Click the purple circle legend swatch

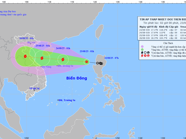pos(142,46)
